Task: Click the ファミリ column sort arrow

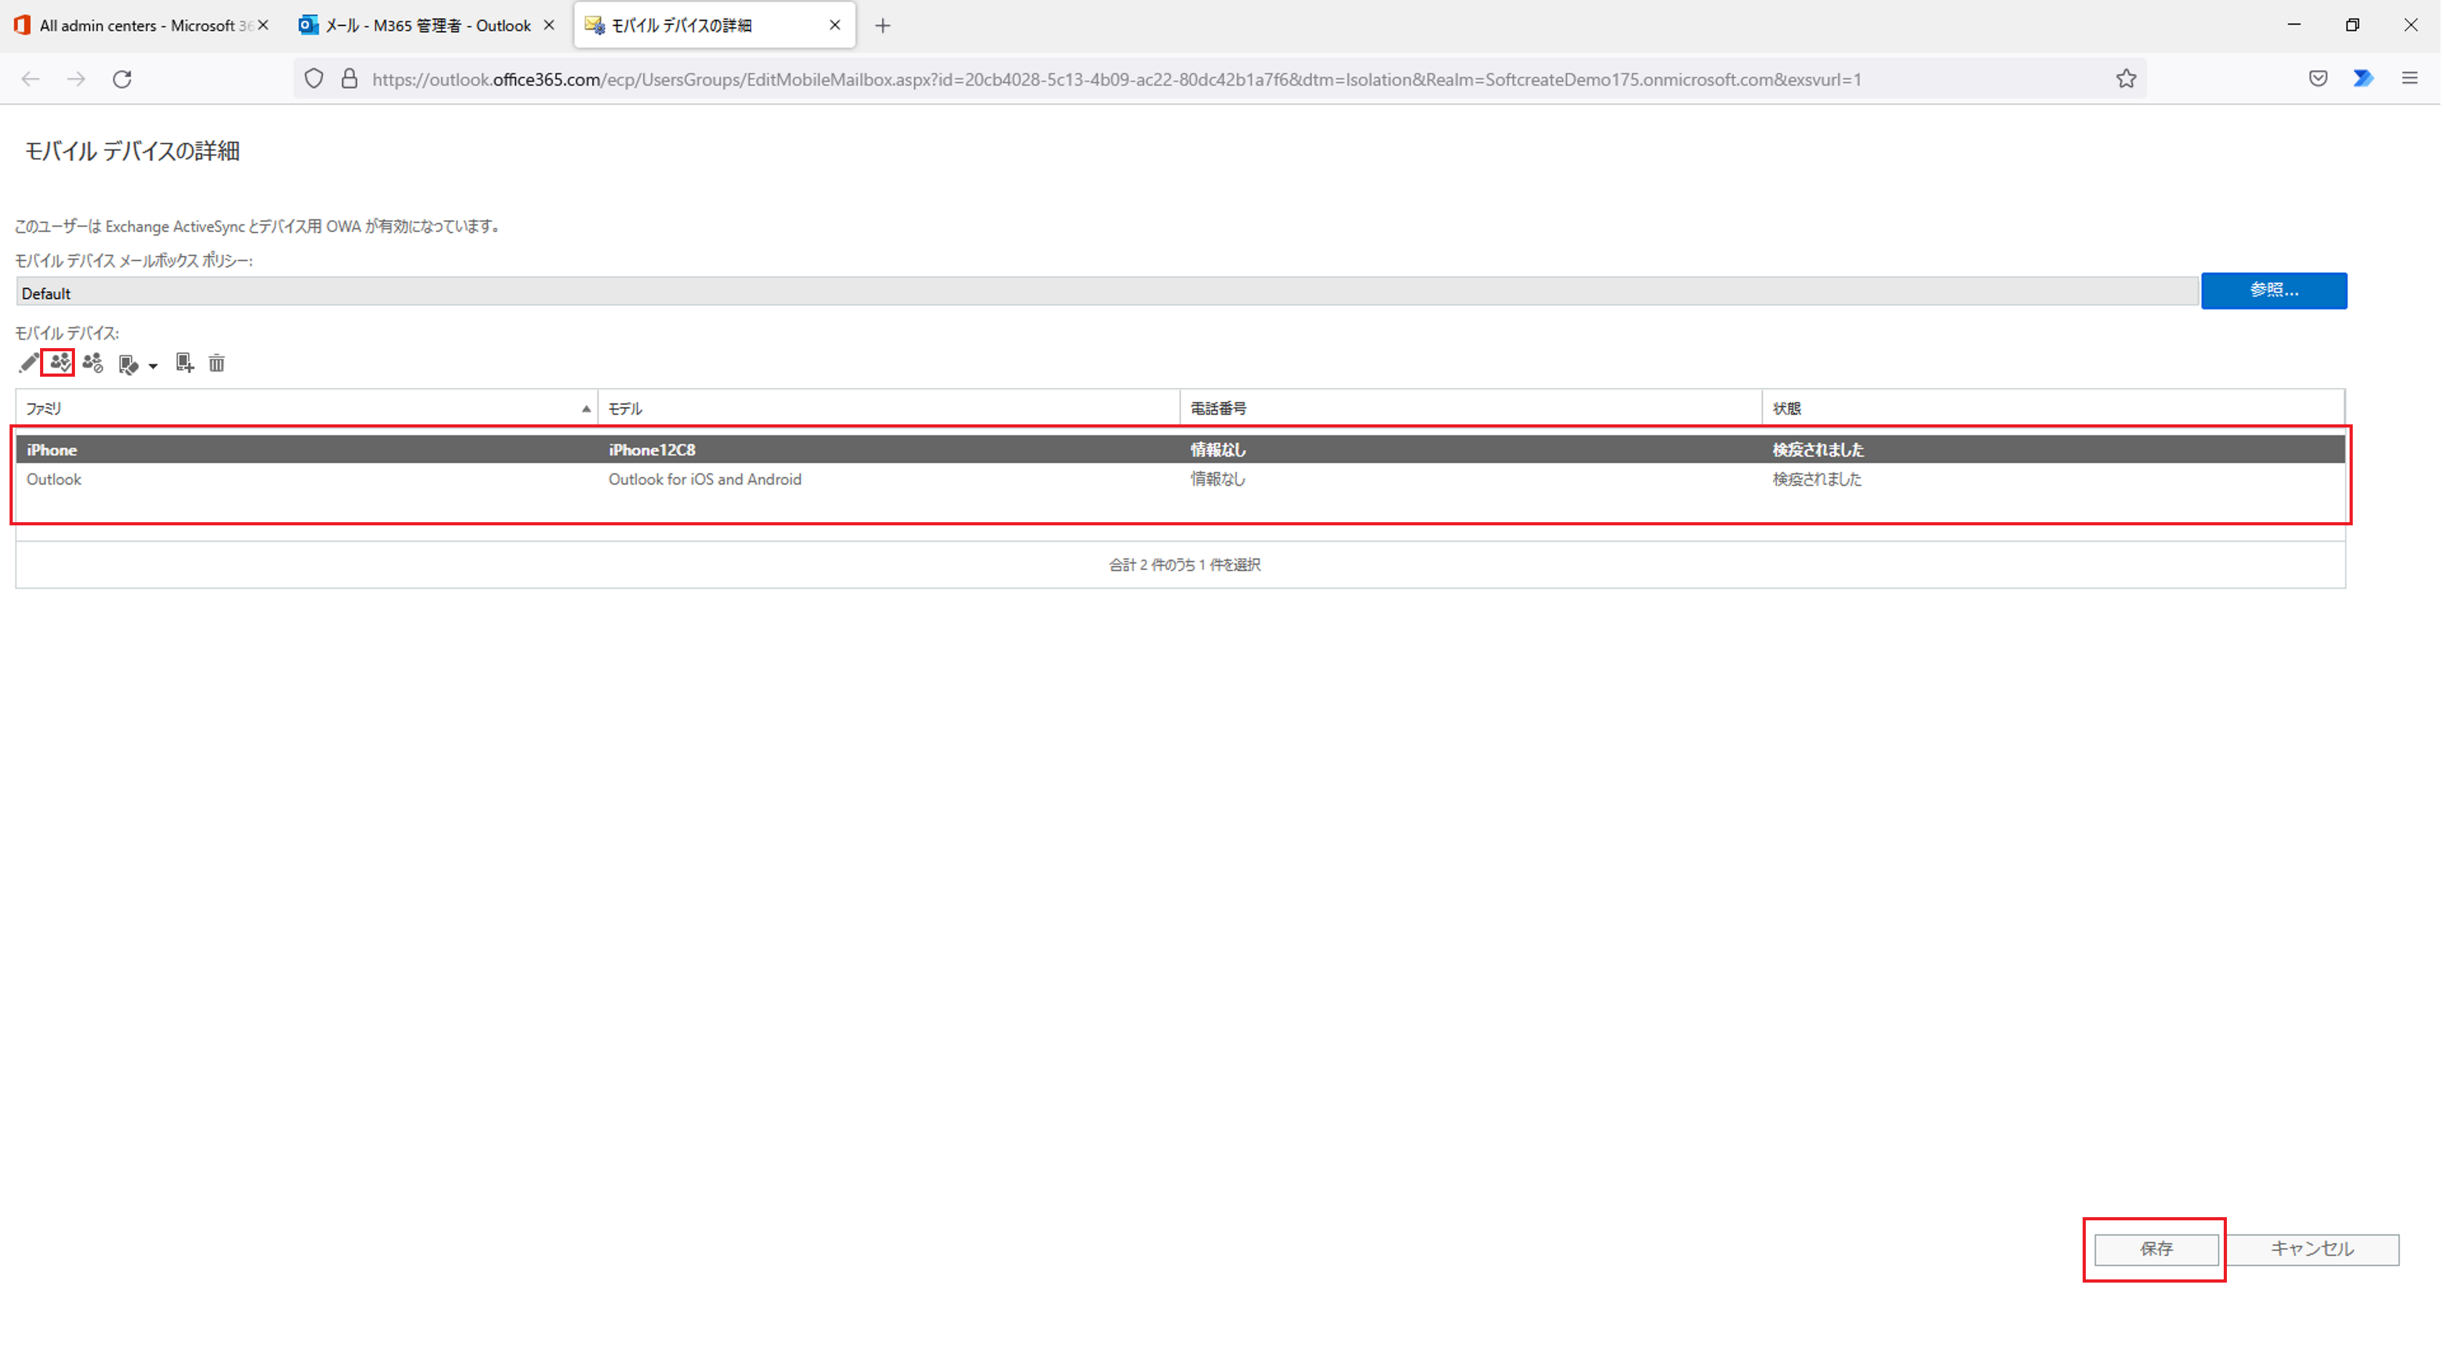Action: [x=586, y=410]
